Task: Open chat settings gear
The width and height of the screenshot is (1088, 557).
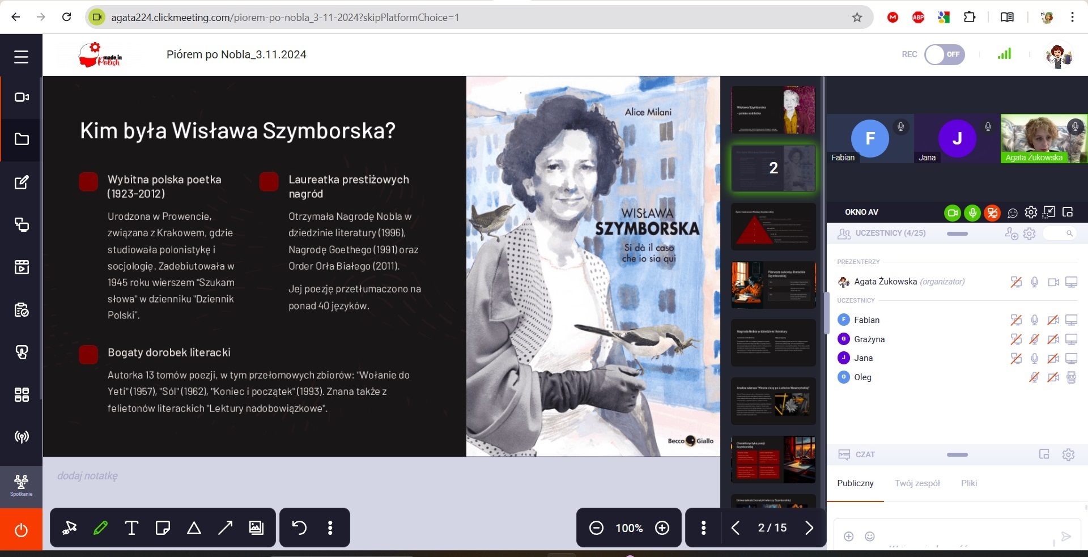Action: (x=1068, y=454)
